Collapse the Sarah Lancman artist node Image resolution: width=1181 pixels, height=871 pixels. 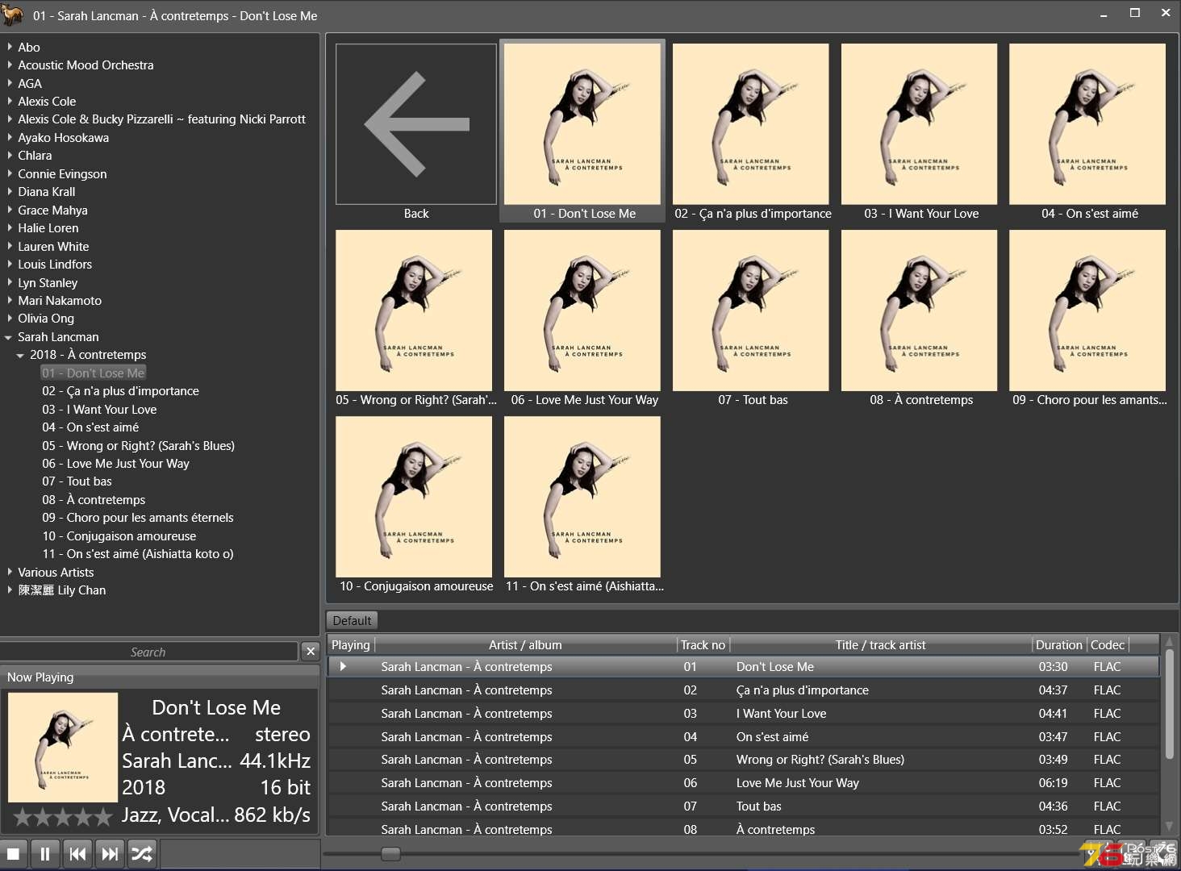(x=9, y=337)
